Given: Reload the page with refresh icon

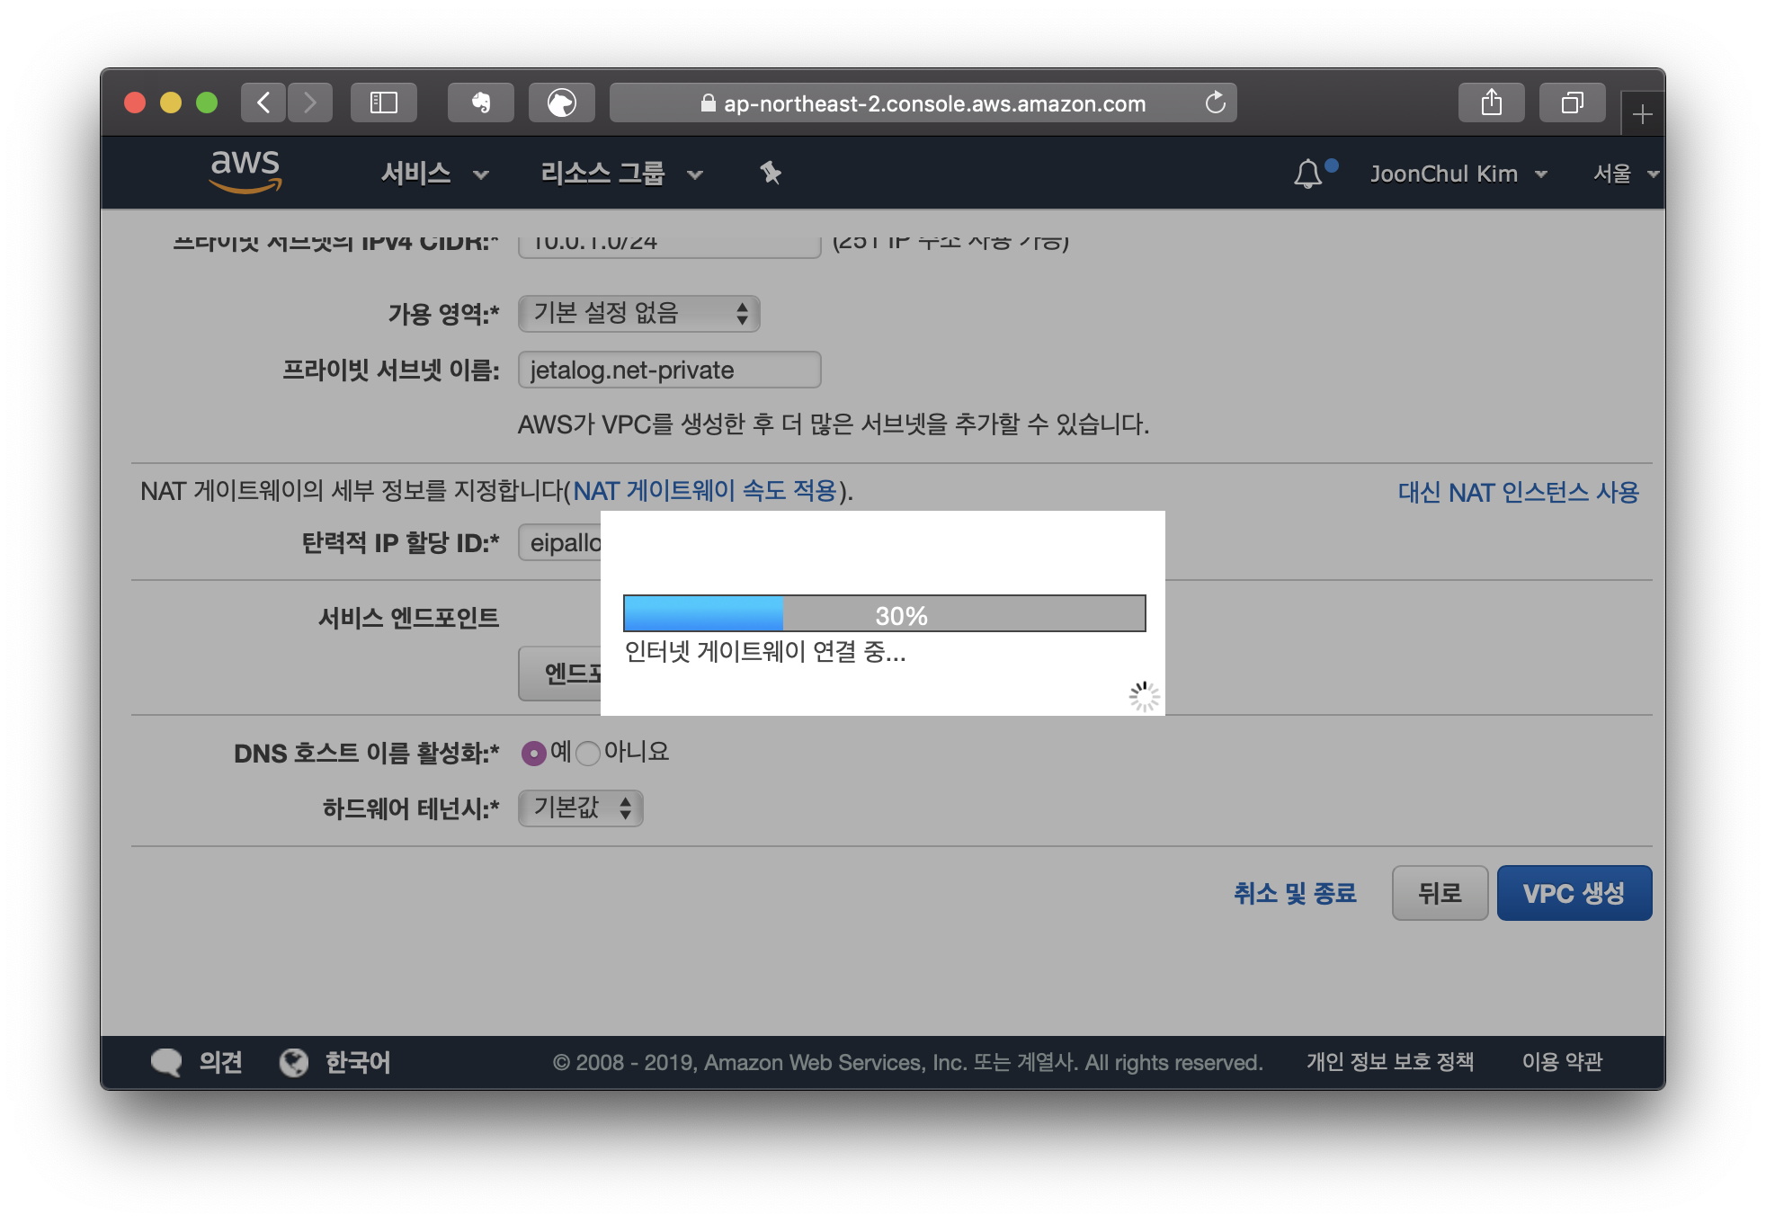Looking at the screenshot, I should [1215, 103].
